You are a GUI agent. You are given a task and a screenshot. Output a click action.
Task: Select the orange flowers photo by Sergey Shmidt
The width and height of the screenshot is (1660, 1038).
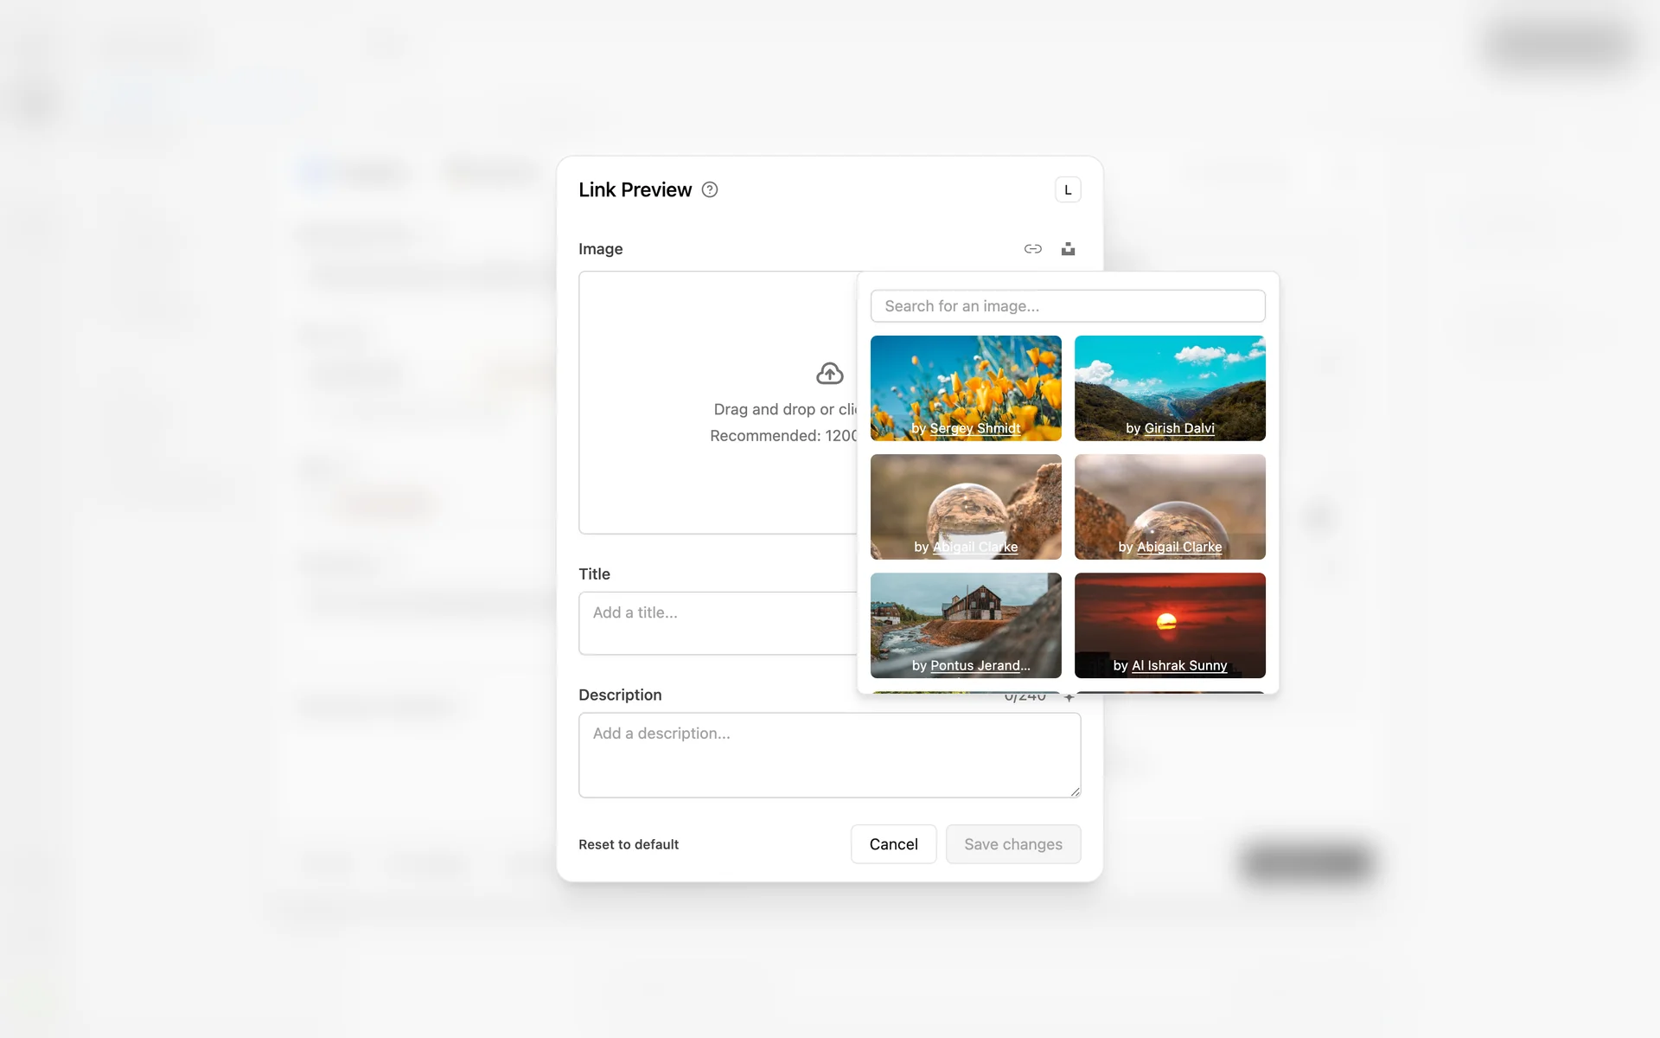tap(965, 381)
